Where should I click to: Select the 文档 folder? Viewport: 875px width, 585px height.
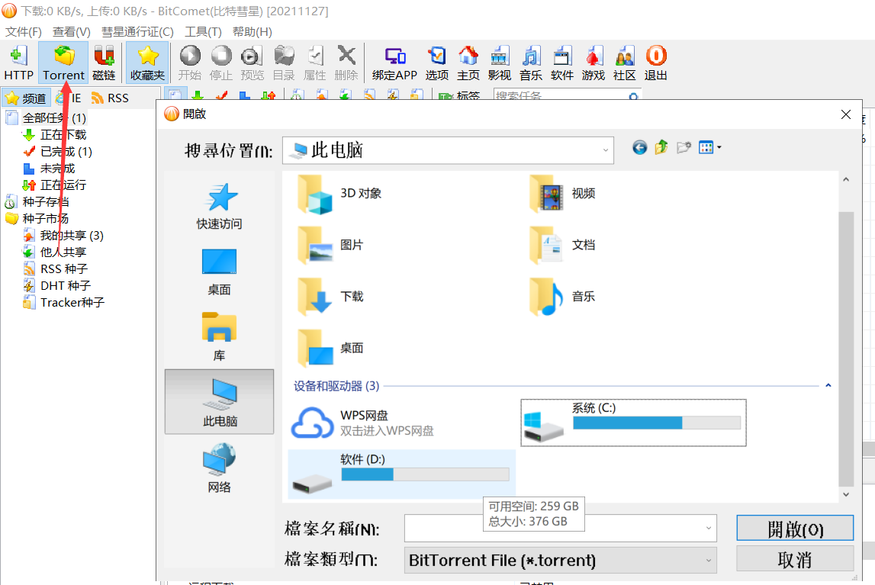562,246
